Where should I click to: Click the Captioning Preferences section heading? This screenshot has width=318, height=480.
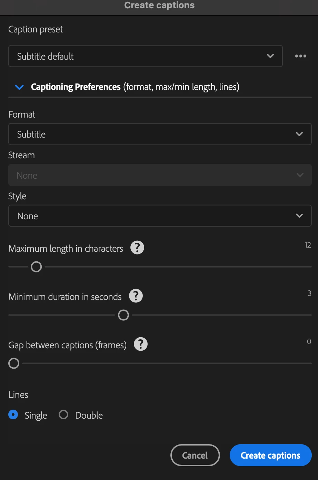(x=76, y=87)
